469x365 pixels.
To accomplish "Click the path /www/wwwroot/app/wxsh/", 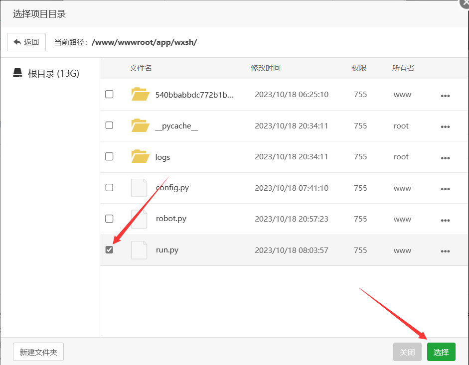I will point(144,42).
